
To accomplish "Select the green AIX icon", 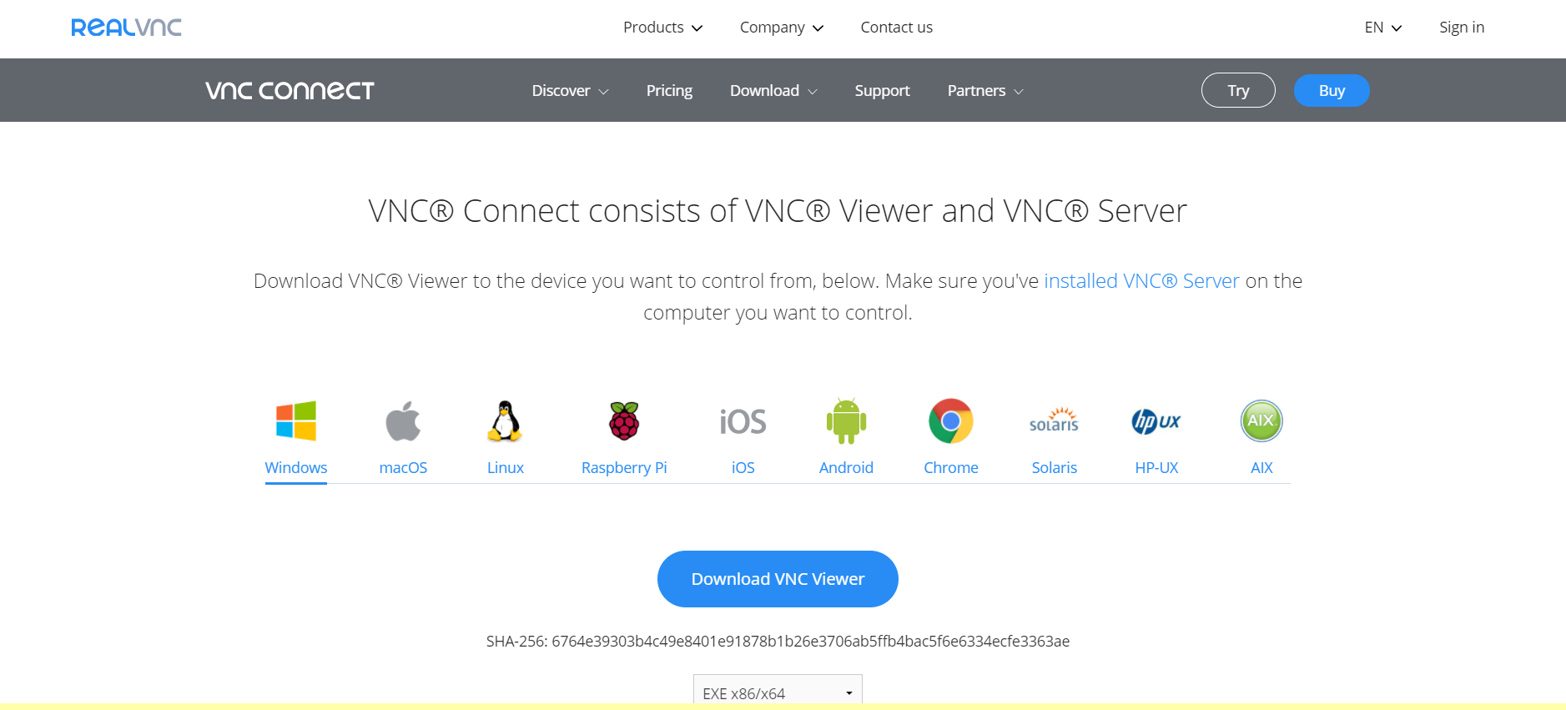I will tap(1261, 420).
